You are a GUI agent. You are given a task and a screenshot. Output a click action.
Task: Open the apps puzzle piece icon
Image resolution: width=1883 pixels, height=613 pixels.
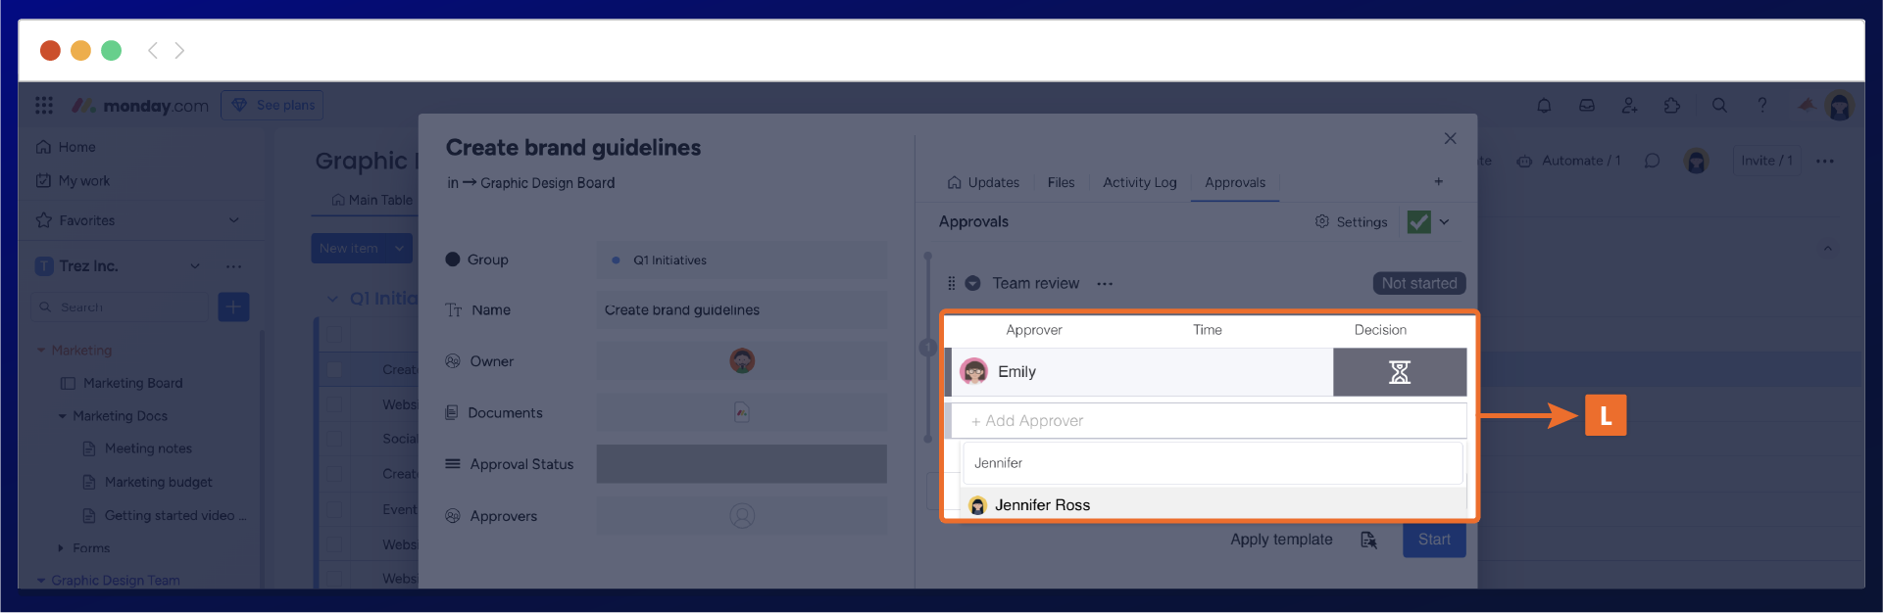pos(1672,106)
